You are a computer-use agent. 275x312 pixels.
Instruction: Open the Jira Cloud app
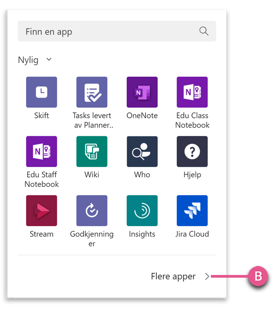192,210
